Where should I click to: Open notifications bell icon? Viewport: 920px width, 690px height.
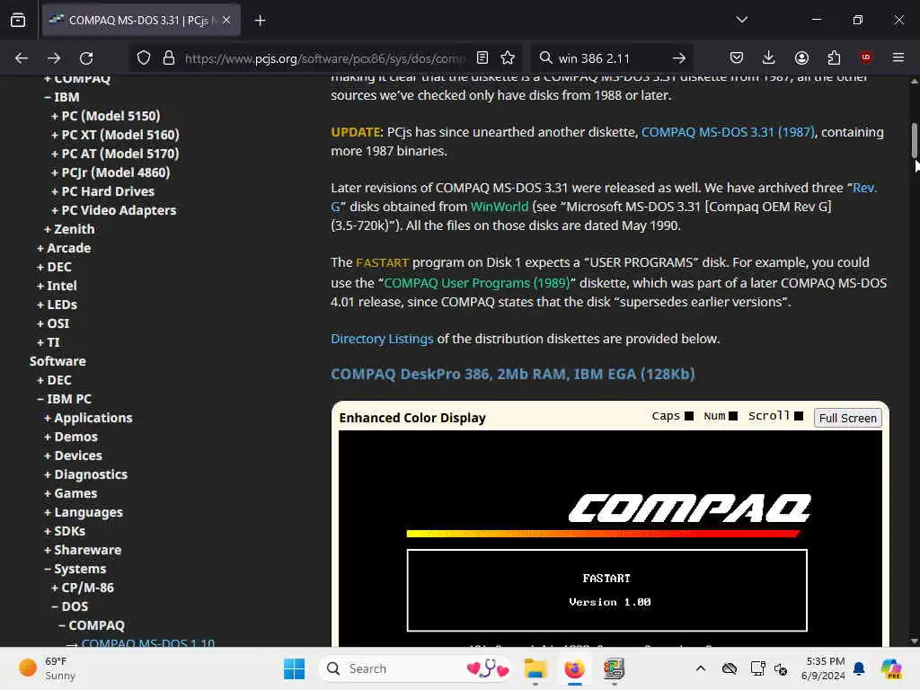(x=859, y=668)
